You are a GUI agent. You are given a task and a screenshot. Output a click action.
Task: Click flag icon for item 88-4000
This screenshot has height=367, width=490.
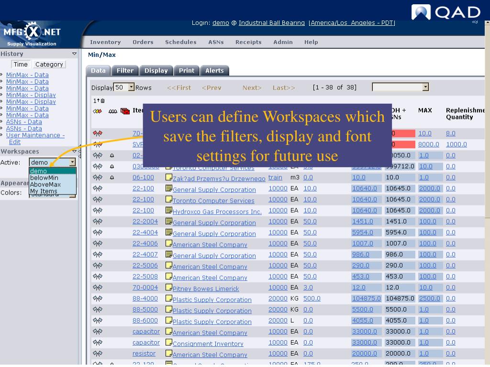pos(98,299)
